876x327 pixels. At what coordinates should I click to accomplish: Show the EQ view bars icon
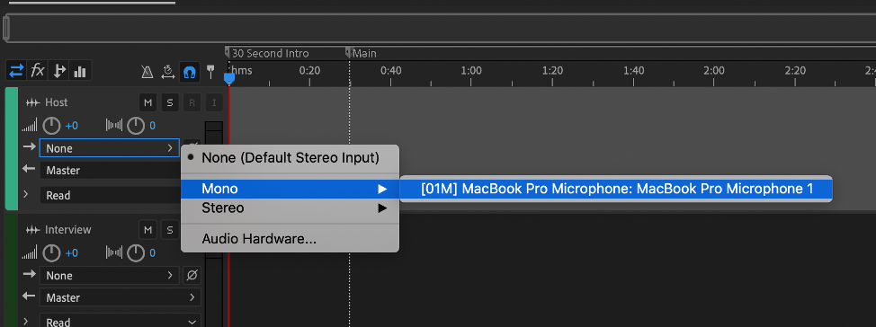(80, 71)
